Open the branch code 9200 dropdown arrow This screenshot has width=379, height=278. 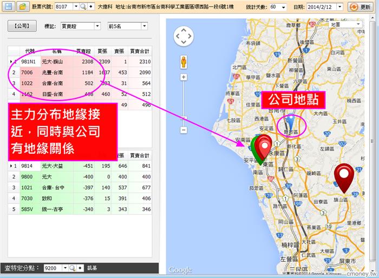(65, 268)
